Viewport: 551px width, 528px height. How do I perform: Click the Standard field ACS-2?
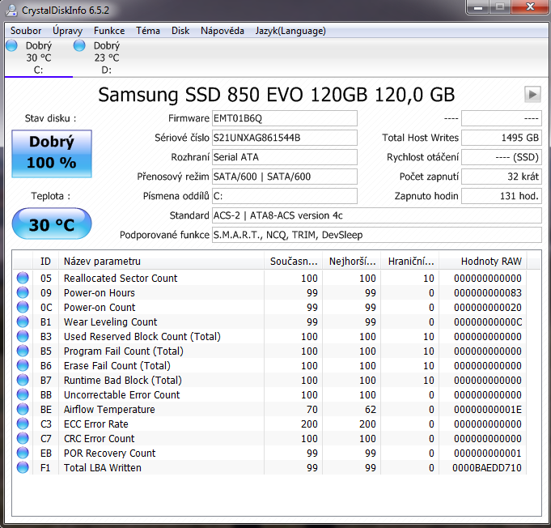[377, 215]
